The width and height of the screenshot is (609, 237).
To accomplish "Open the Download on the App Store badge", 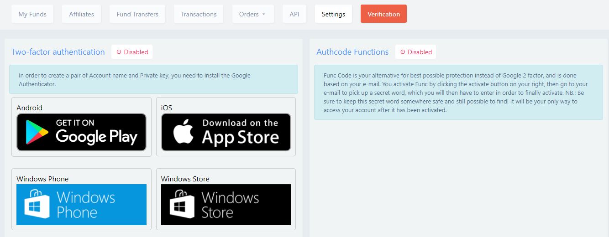I will click(x=226, y=132).
